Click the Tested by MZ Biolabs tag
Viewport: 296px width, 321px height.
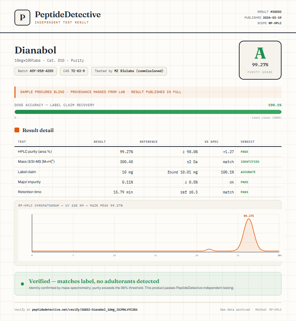click(129, 71)
